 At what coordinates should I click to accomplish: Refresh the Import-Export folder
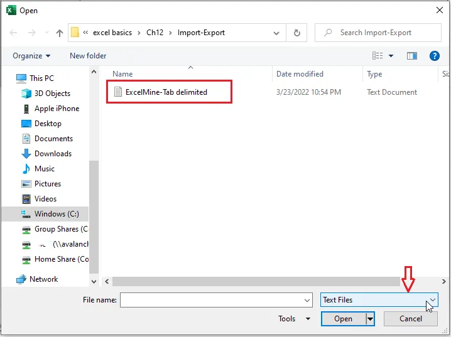click(x=297, y=33)
